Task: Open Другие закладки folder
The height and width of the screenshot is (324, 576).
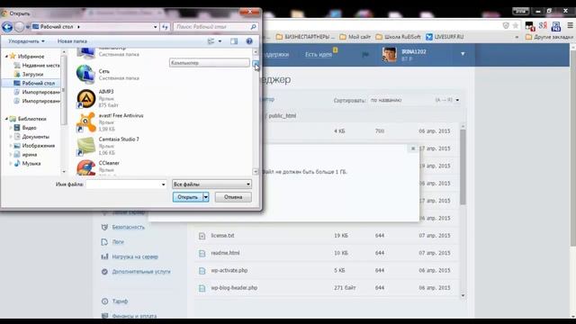Action: coord(549,37)
